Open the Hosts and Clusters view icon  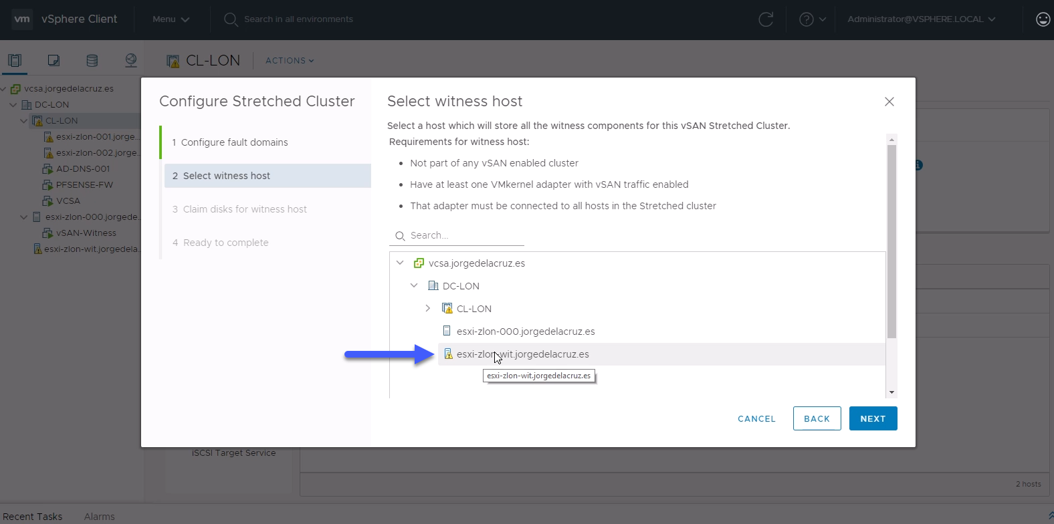point(15,60)
